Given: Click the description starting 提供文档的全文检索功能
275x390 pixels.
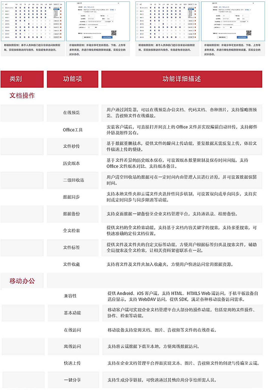Looking at the screenshot, I should 182,231.
